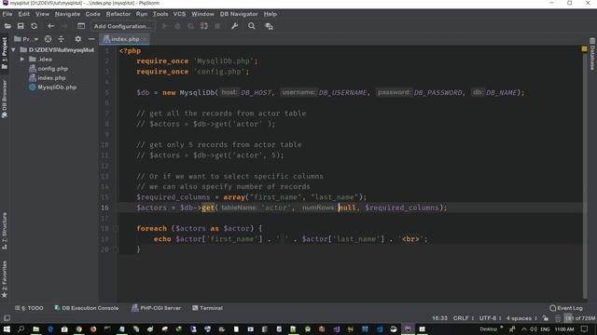
Task: Click the volume speaker tray icon
Action: [534, 328]
